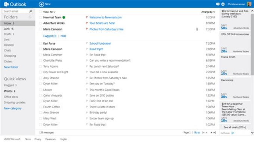Image resolution: width=254 pixels, height=142 pixels.
Task: Click attachment paperclip on Photos from Saturday's hike
Action: pos(197,29)
